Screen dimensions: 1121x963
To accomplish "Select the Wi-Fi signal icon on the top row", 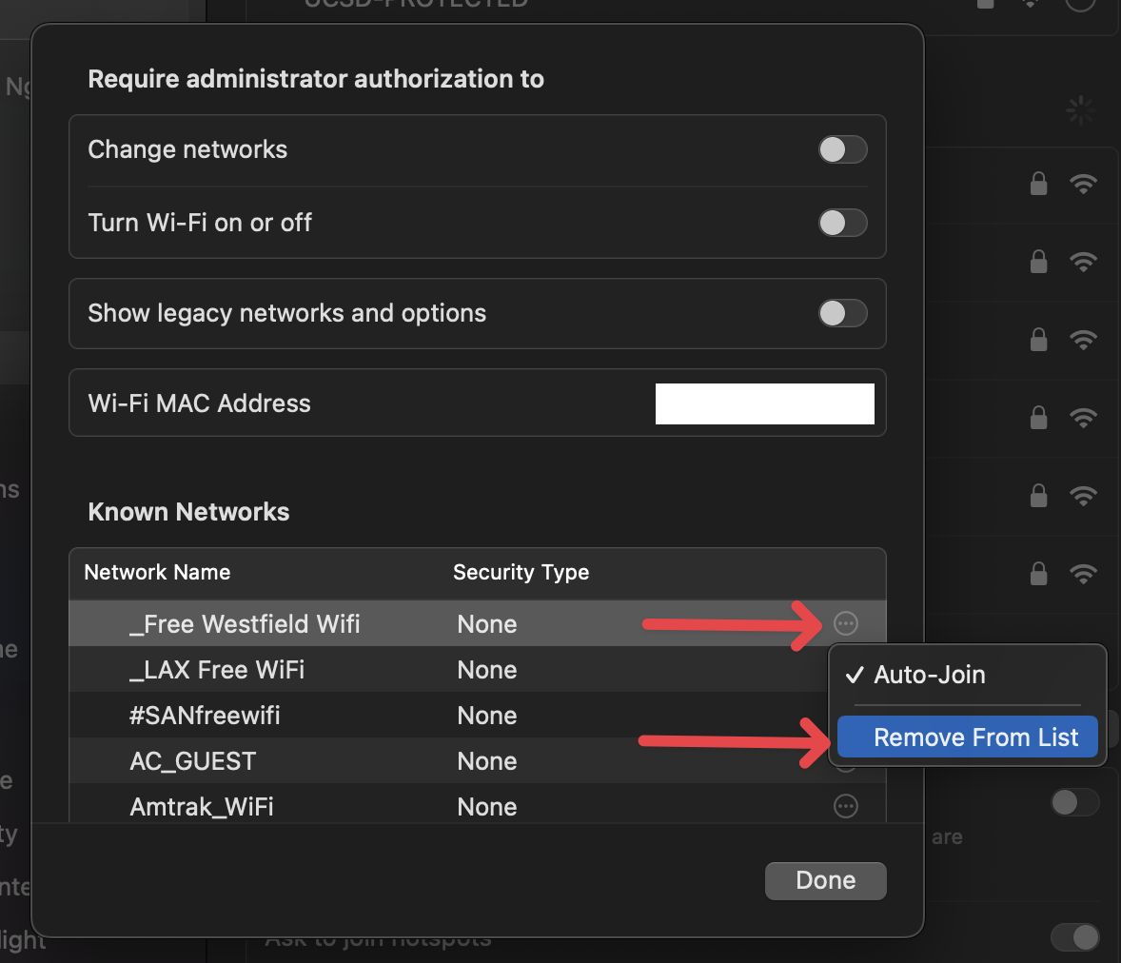I will pos(1084,184).
